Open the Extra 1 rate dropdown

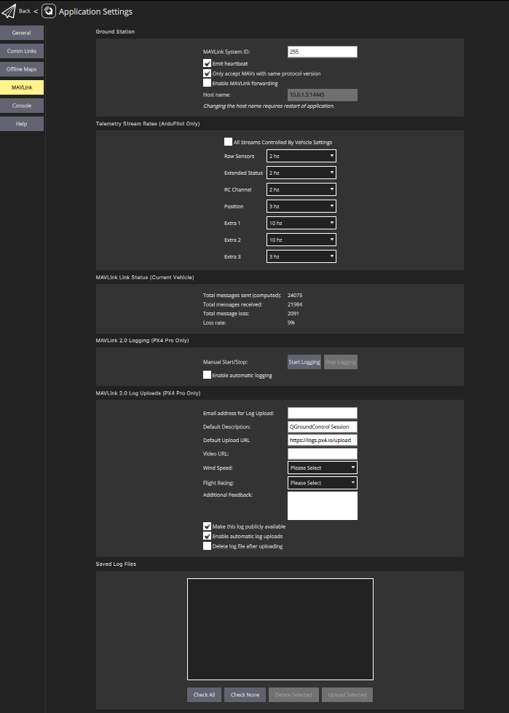tap(301, 223)
